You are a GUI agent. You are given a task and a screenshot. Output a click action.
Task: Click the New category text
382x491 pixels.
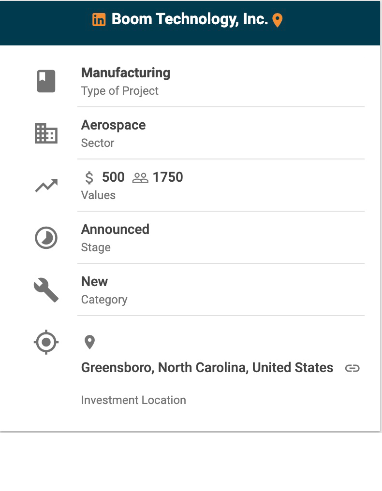pyautogui.click(x=95, y=281)
